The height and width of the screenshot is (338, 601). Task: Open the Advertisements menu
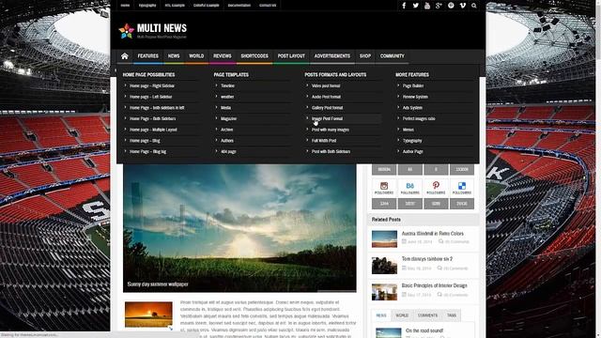coord(332,56)
